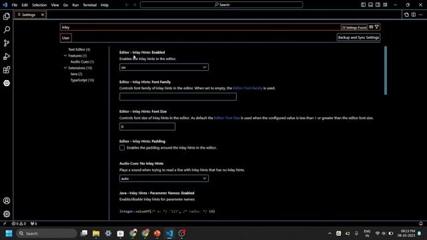Select Text Editor (4) in settings tree

(79, 49)
